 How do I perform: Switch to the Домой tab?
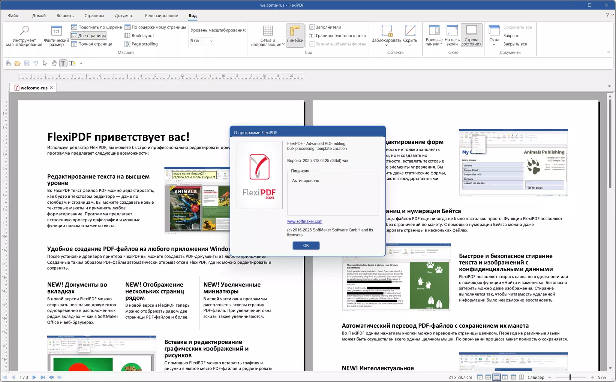pos(39,16)
